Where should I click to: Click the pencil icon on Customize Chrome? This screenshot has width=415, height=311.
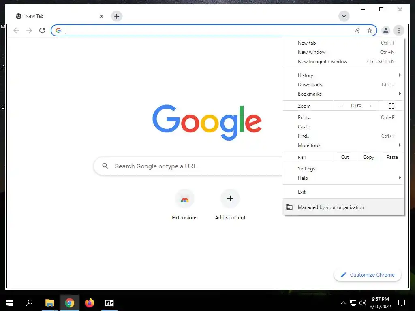344,275
